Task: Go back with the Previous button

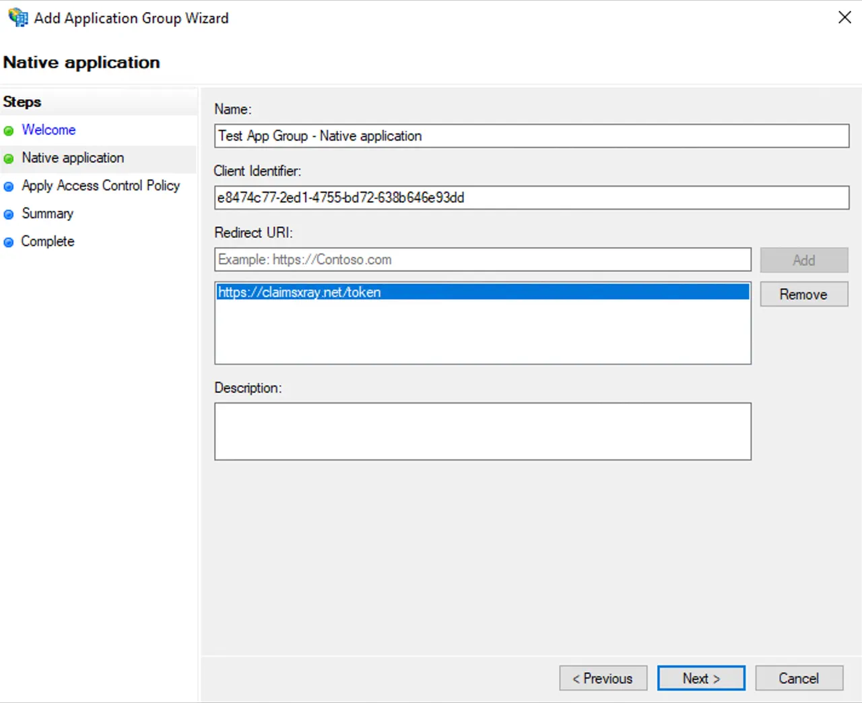Action: [x=603, y=678]
